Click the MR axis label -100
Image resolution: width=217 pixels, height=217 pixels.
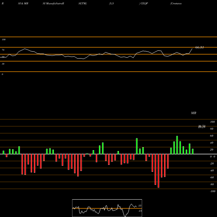click(x=213, y=191)
